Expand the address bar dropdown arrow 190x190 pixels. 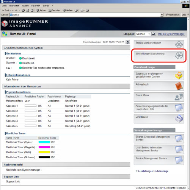(162, 15)
